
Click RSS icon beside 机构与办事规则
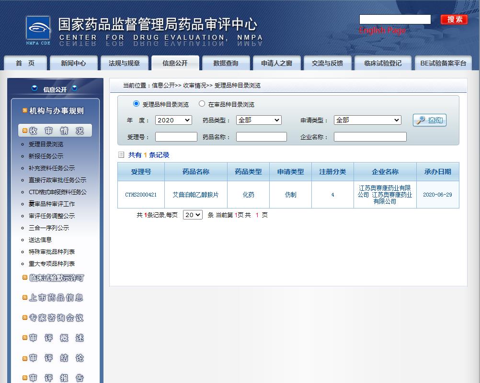point(25,111)
